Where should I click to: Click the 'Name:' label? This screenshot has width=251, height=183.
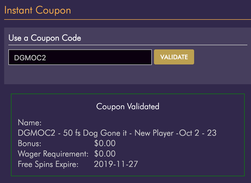coord(30,123)
